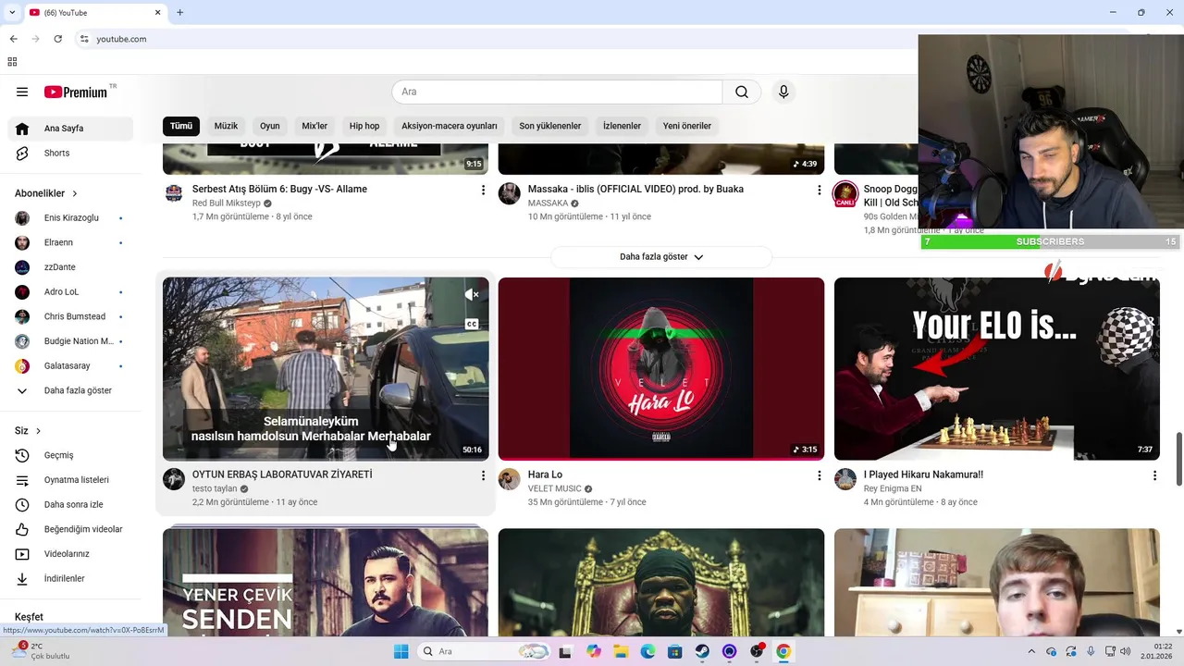Image resolution: width=1184 pixels, height=666 pixels.
Task: Open Chris Bumstead subscription
Action: 70,316
